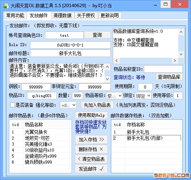
Task: Switch to the 清理数据 tab
Action: (x=62, y=15)
